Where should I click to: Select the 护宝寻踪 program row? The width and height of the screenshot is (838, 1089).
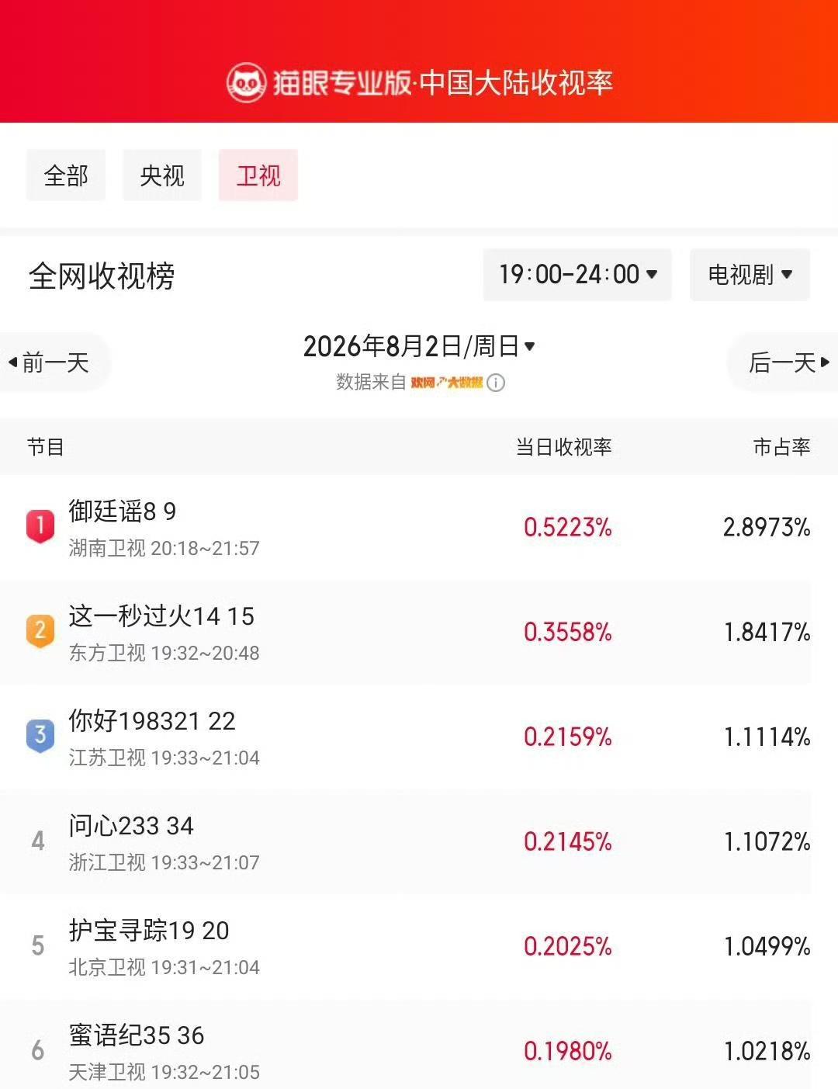[x=419, y=947]
